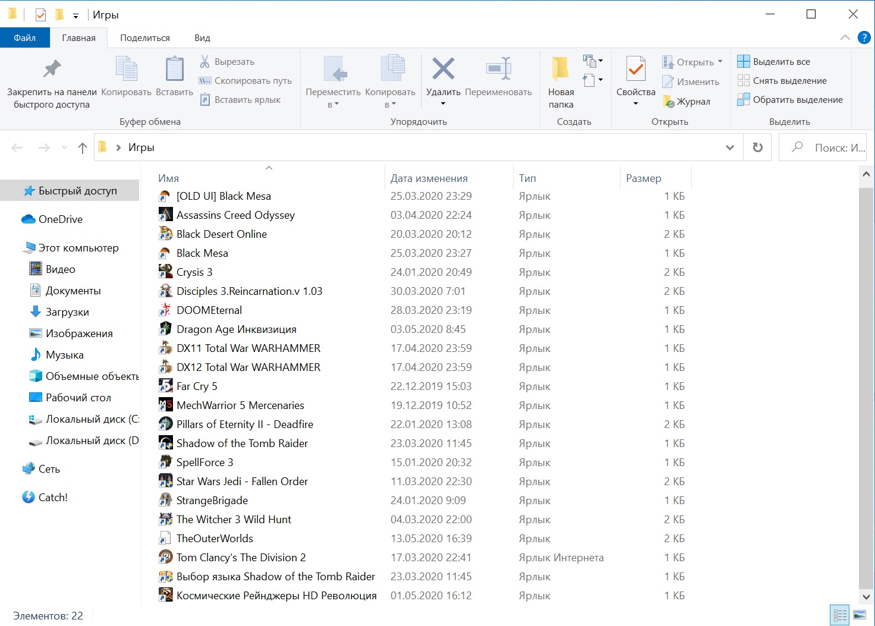Screen dimensions: 875x626
Task: Sort files by Тип column
Action: [x=527, y=178]
